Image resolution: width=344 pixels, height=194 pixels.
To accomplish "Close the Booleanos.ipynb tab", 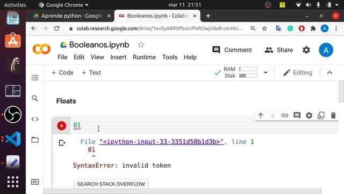I will [x=195, y=16].
